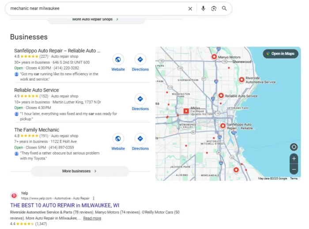
Task: Open Sanfelippo Auto Repair business listing title
Action: 57,51
